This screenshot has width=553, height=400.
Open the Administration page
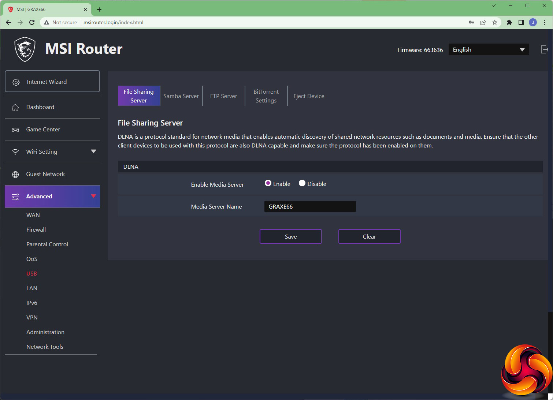coord(45,332)
